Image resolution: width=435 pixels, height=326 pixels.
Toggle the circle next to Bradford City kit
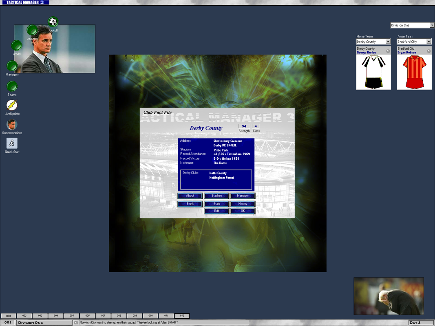(428, 51)
